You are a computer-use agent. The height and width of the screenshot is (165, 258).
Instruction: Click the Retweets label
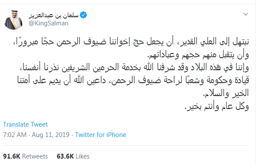[x=35, y=156]
